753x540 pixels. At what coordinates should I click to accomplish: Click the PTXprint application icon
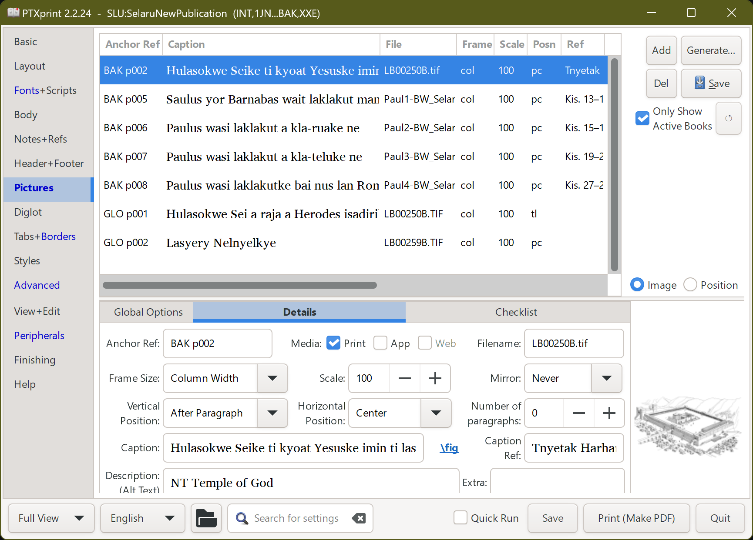[13, 13]
